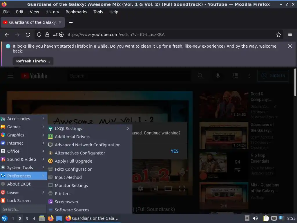Bookmark this page with the star icon

click(x=279, y=35)
